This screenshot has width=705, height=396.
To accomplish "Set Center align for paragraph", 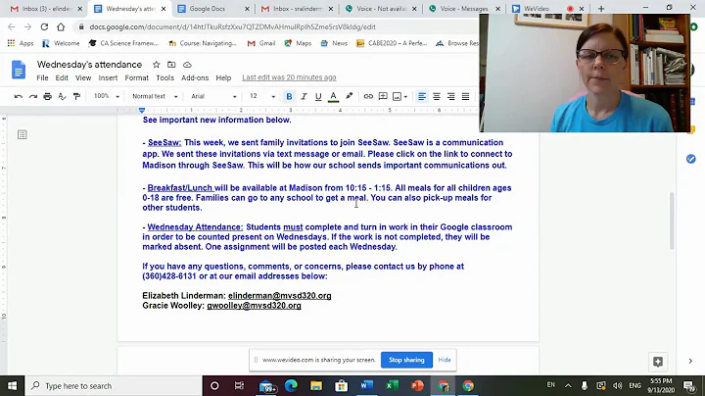I will [x=436, y=96].
